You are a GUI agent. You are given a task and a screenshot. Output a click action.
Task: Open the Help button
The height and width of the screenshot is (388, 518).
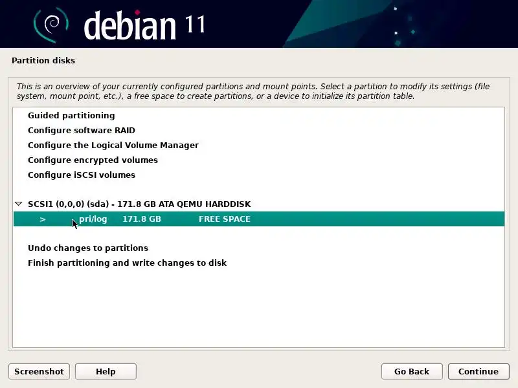click(x=106, y=371)
